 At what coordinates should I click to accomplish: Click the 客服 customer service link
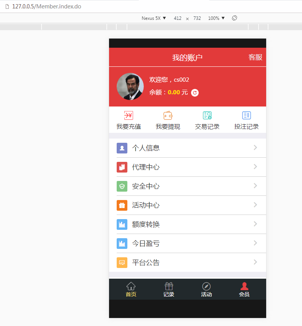255,57
